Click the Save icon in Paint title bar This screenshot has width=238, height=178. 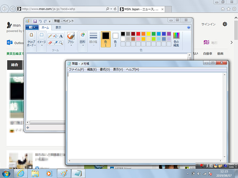tap(35, 21)
